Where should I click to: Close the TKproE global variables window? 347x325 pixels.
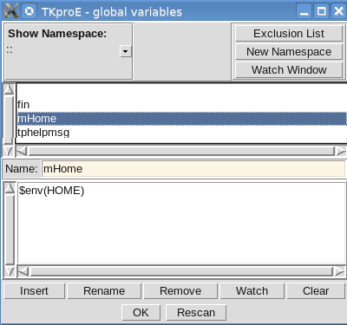point(338,11)
